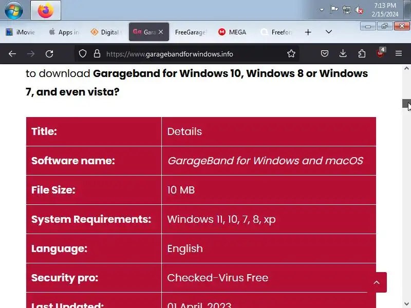Viewport: 411px width, 308px height.
Task: Click the site security padlock icon
Action: (97, 54)
